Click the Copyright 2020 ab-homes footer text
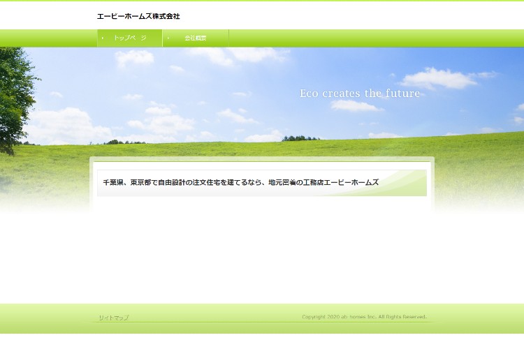Screen dimensions: 524x349 tap(364, 317)
